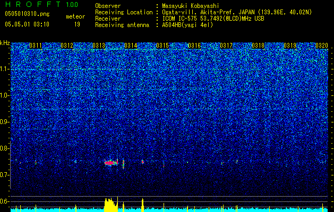Click the tall yellow power block under 0313
The height and width of the screenshot is (212, 334).
pos(111,205)
